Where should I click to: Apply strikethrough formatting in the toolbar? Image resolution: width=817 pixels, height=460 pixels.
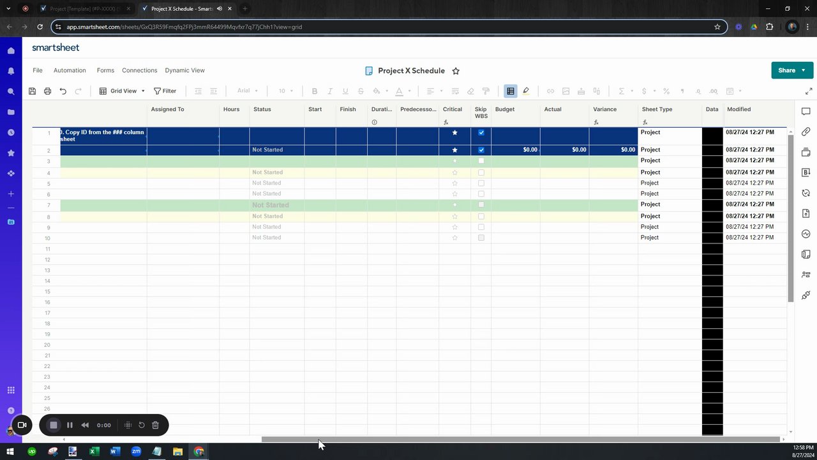[361, 91]
